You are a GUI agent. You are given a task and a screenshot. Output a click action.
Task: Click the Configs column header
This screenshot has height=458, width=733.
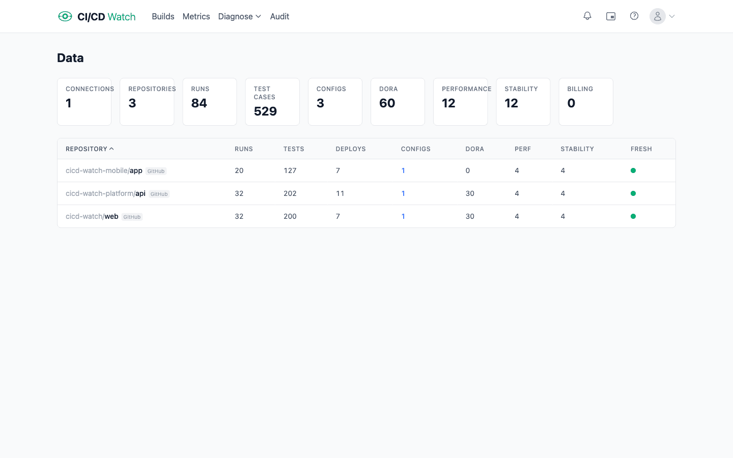click(x=416, y=149)
